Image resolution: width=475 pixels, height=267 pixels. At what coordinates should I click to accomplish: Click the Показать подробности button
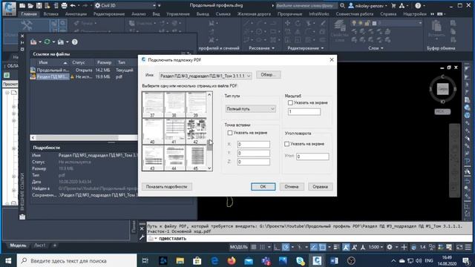click(166, 187)
